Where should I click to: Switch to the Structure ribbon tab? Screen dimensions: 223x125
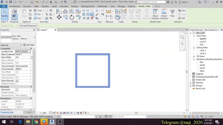tap(27, 6)
